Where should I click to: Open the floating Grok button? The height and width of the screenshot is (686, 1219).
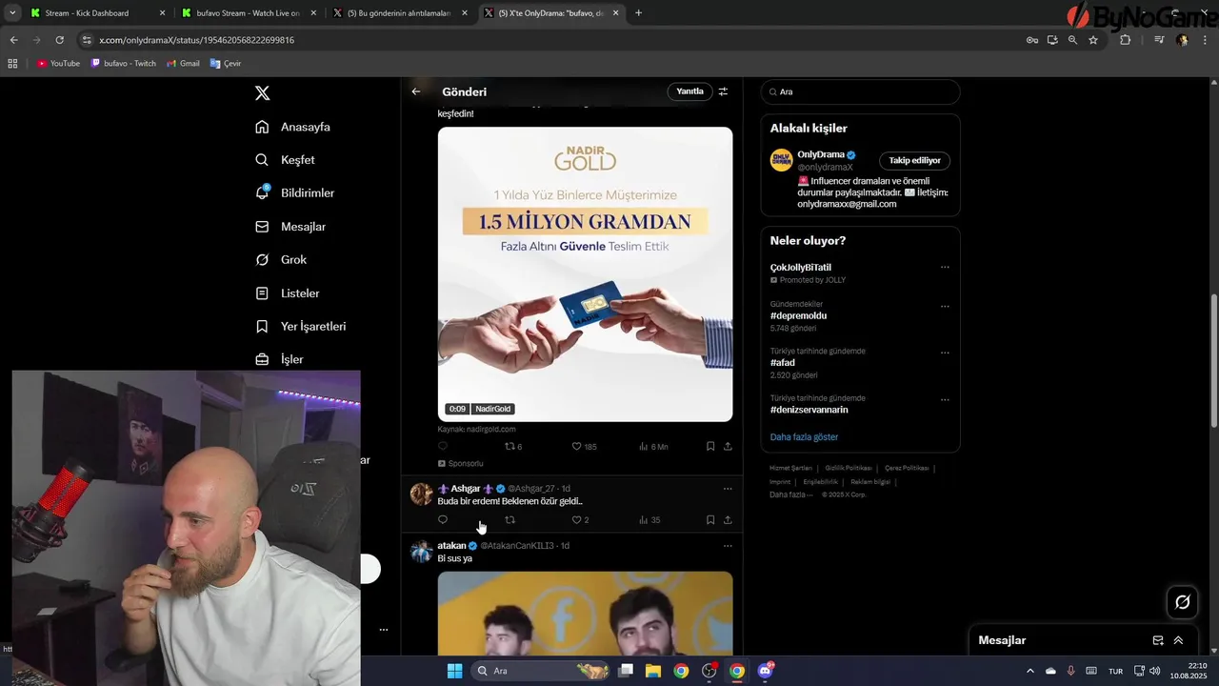[x=1183, y=602]
